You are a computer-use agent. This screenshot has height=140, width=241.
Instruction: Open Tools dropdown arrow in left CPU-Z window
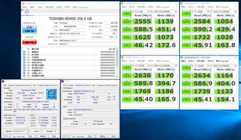click(x=36, y=136)
